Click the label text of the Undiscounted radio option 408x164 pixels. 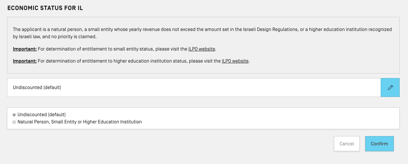tap(41, 115)
